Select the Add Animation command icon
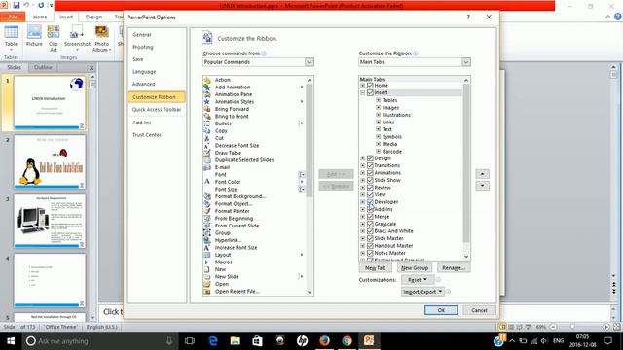 (x=207, y=87)
